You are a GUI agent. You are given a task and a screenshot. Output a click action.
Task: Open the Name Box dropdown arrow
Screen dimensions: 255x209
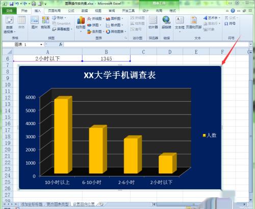[41, 45]
